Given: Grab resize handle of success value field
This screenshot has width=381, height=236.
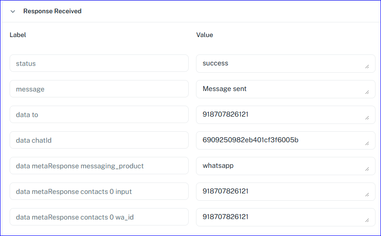Looking at the screenshot, I should pos(367,67).
